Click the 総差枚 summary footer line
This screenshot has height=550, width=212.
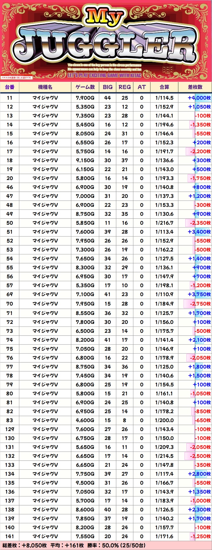tap(74, 546)
